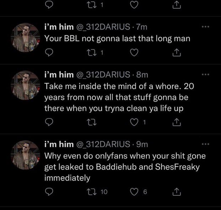The image size is (221, 210).
Task: Share the partially visible top tweet
Action: point(177,5)
